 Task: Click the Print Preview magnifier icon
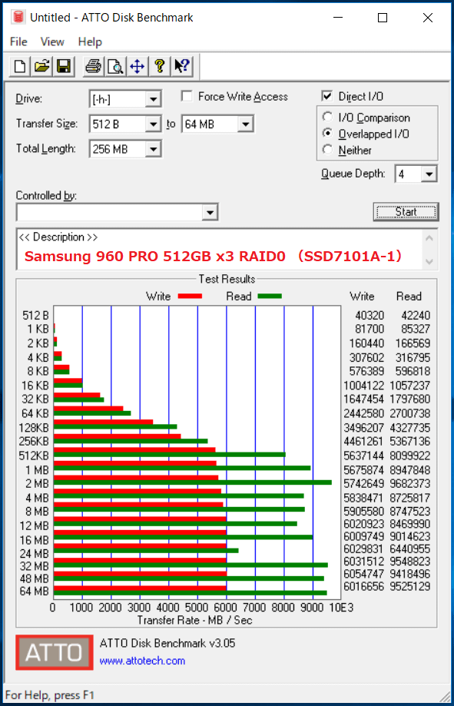pos(115,67)
